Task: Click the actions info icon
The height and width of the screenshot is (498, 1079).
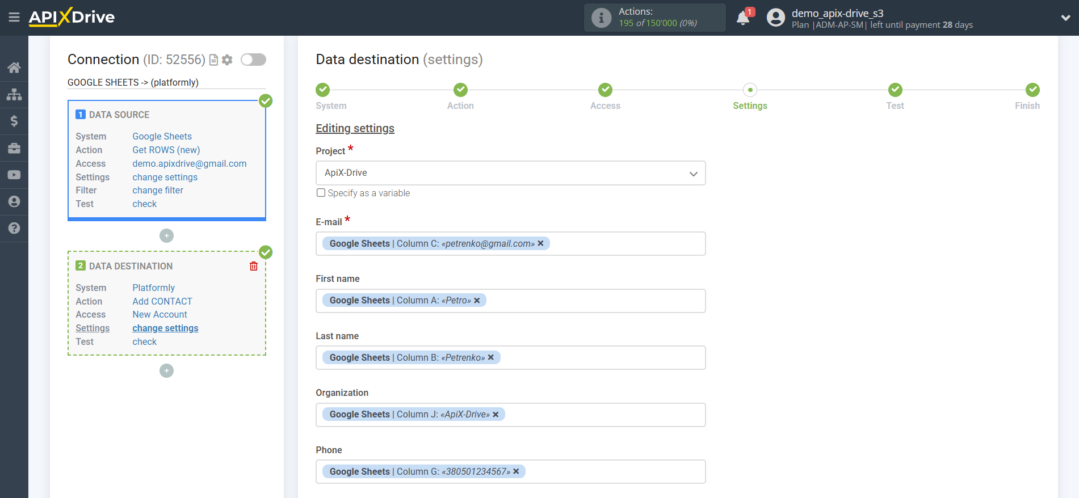Action: [x=601, y=18]
